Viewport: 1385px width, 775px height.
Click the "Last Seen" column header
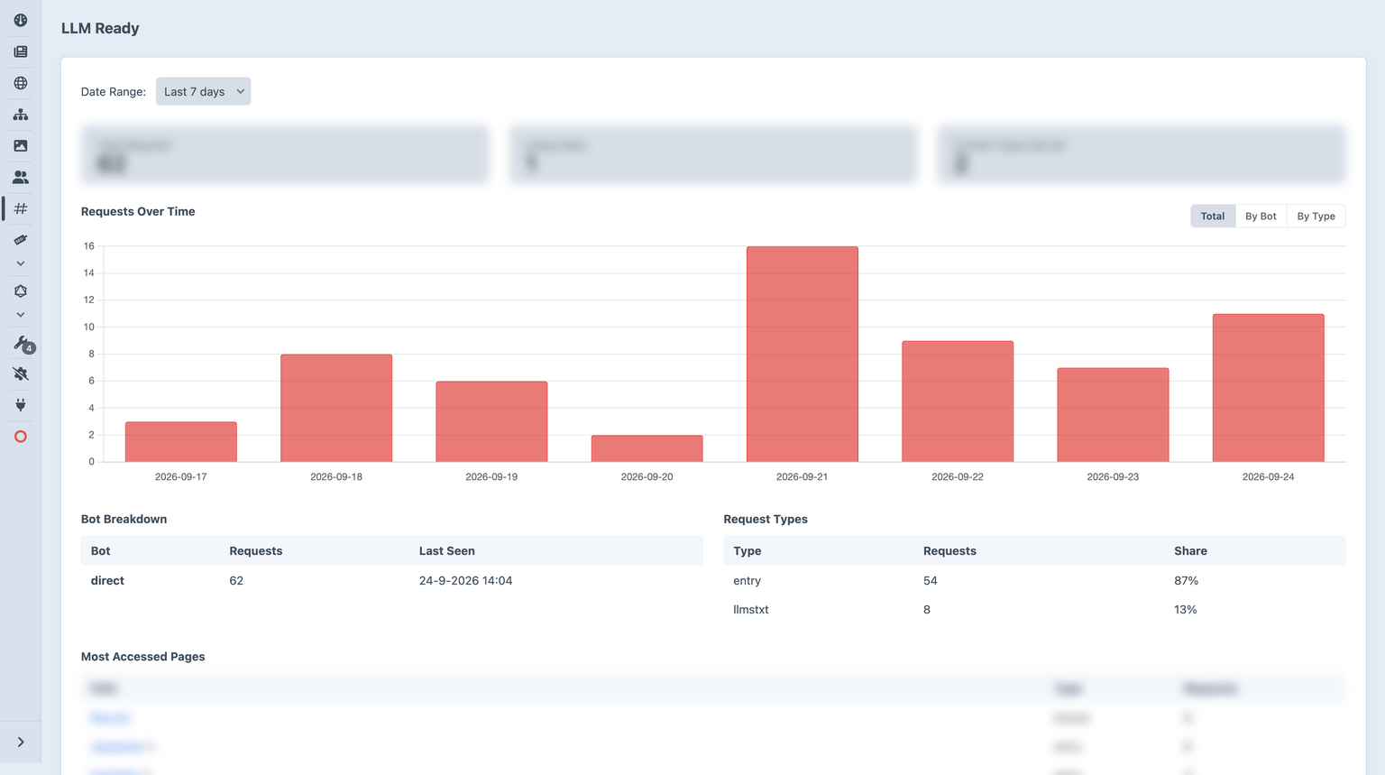tap(446, 550)
